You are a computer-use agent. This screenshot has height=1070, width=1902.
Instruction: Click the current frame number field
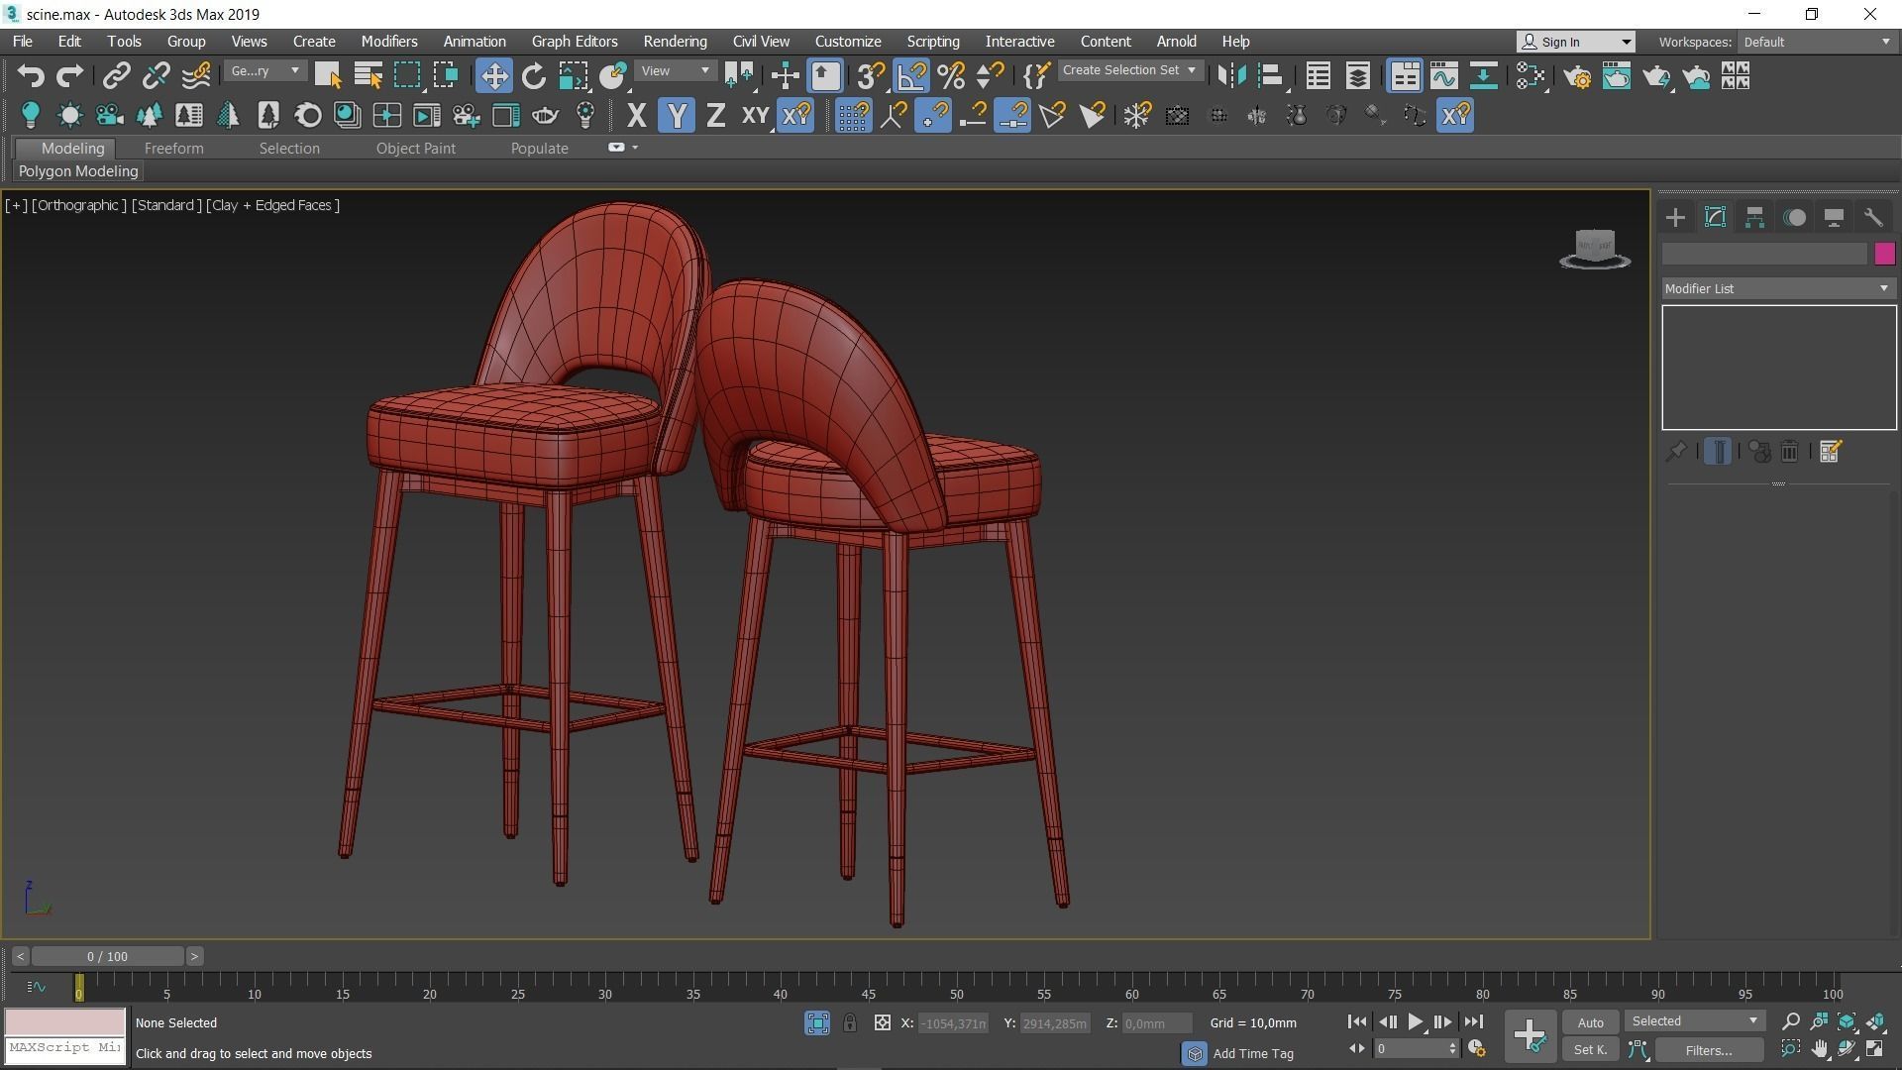click(1409, 1049)
